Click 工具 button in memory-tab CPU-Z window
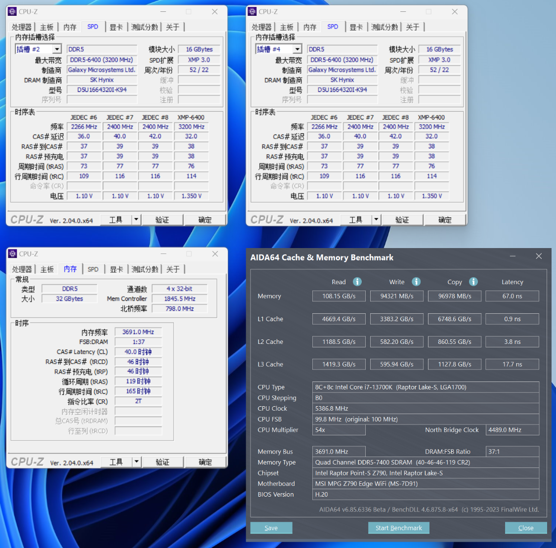This screenshot has height=548, width=556. tap(116, 462)
